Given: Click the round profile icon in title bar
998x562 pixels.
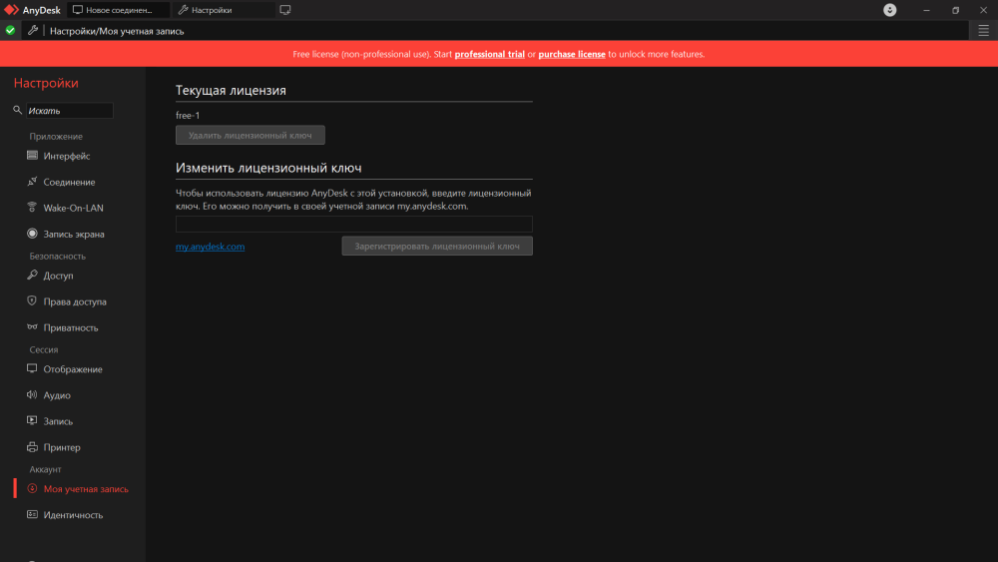Looking at the screenshot, I should [890, 10].
